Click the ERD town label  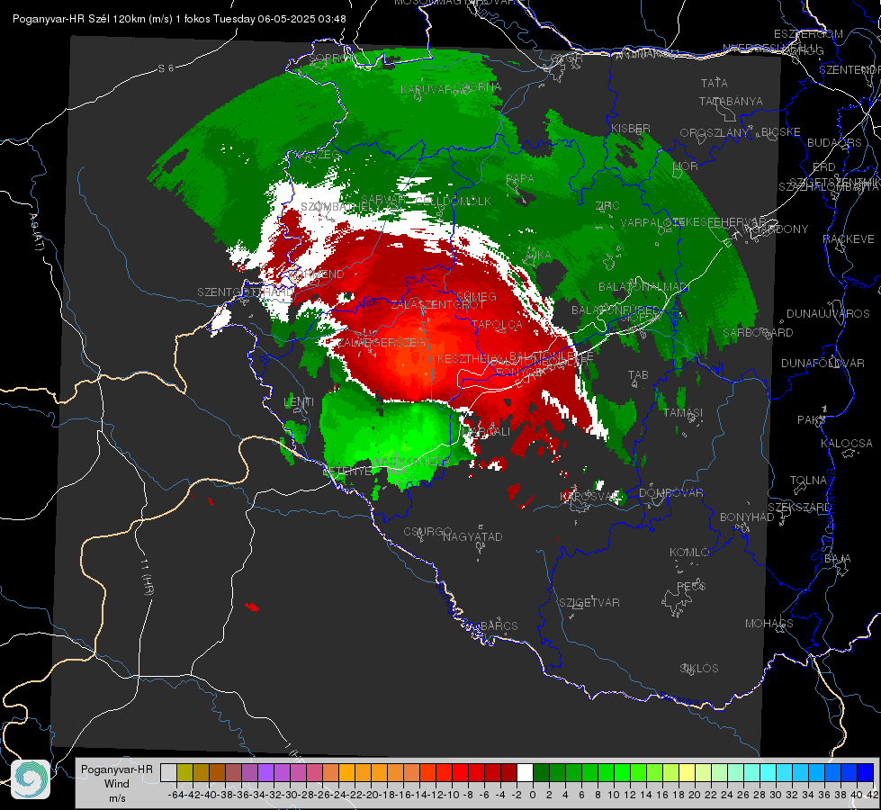click(x=824, y=166)
